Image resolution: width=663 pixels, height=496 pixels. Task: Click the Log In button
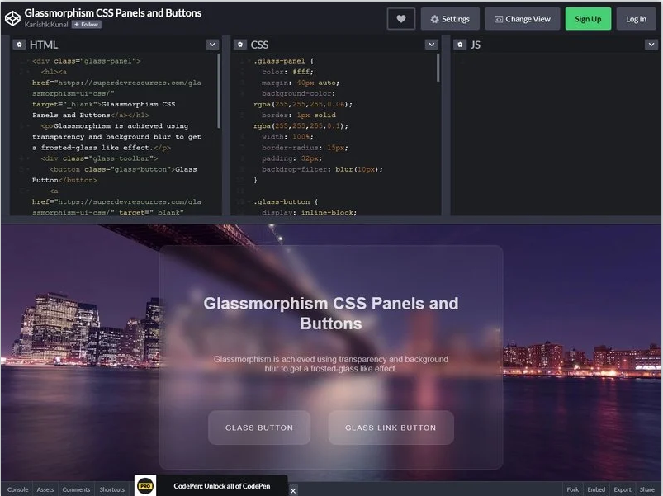click(636, 19)
